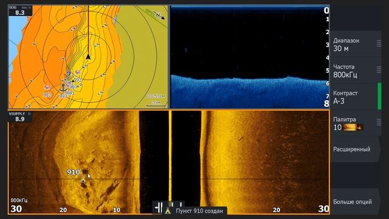Select the blue question mark waypoint
Viewport: 389px width, 219px height.
coord(69,74)
